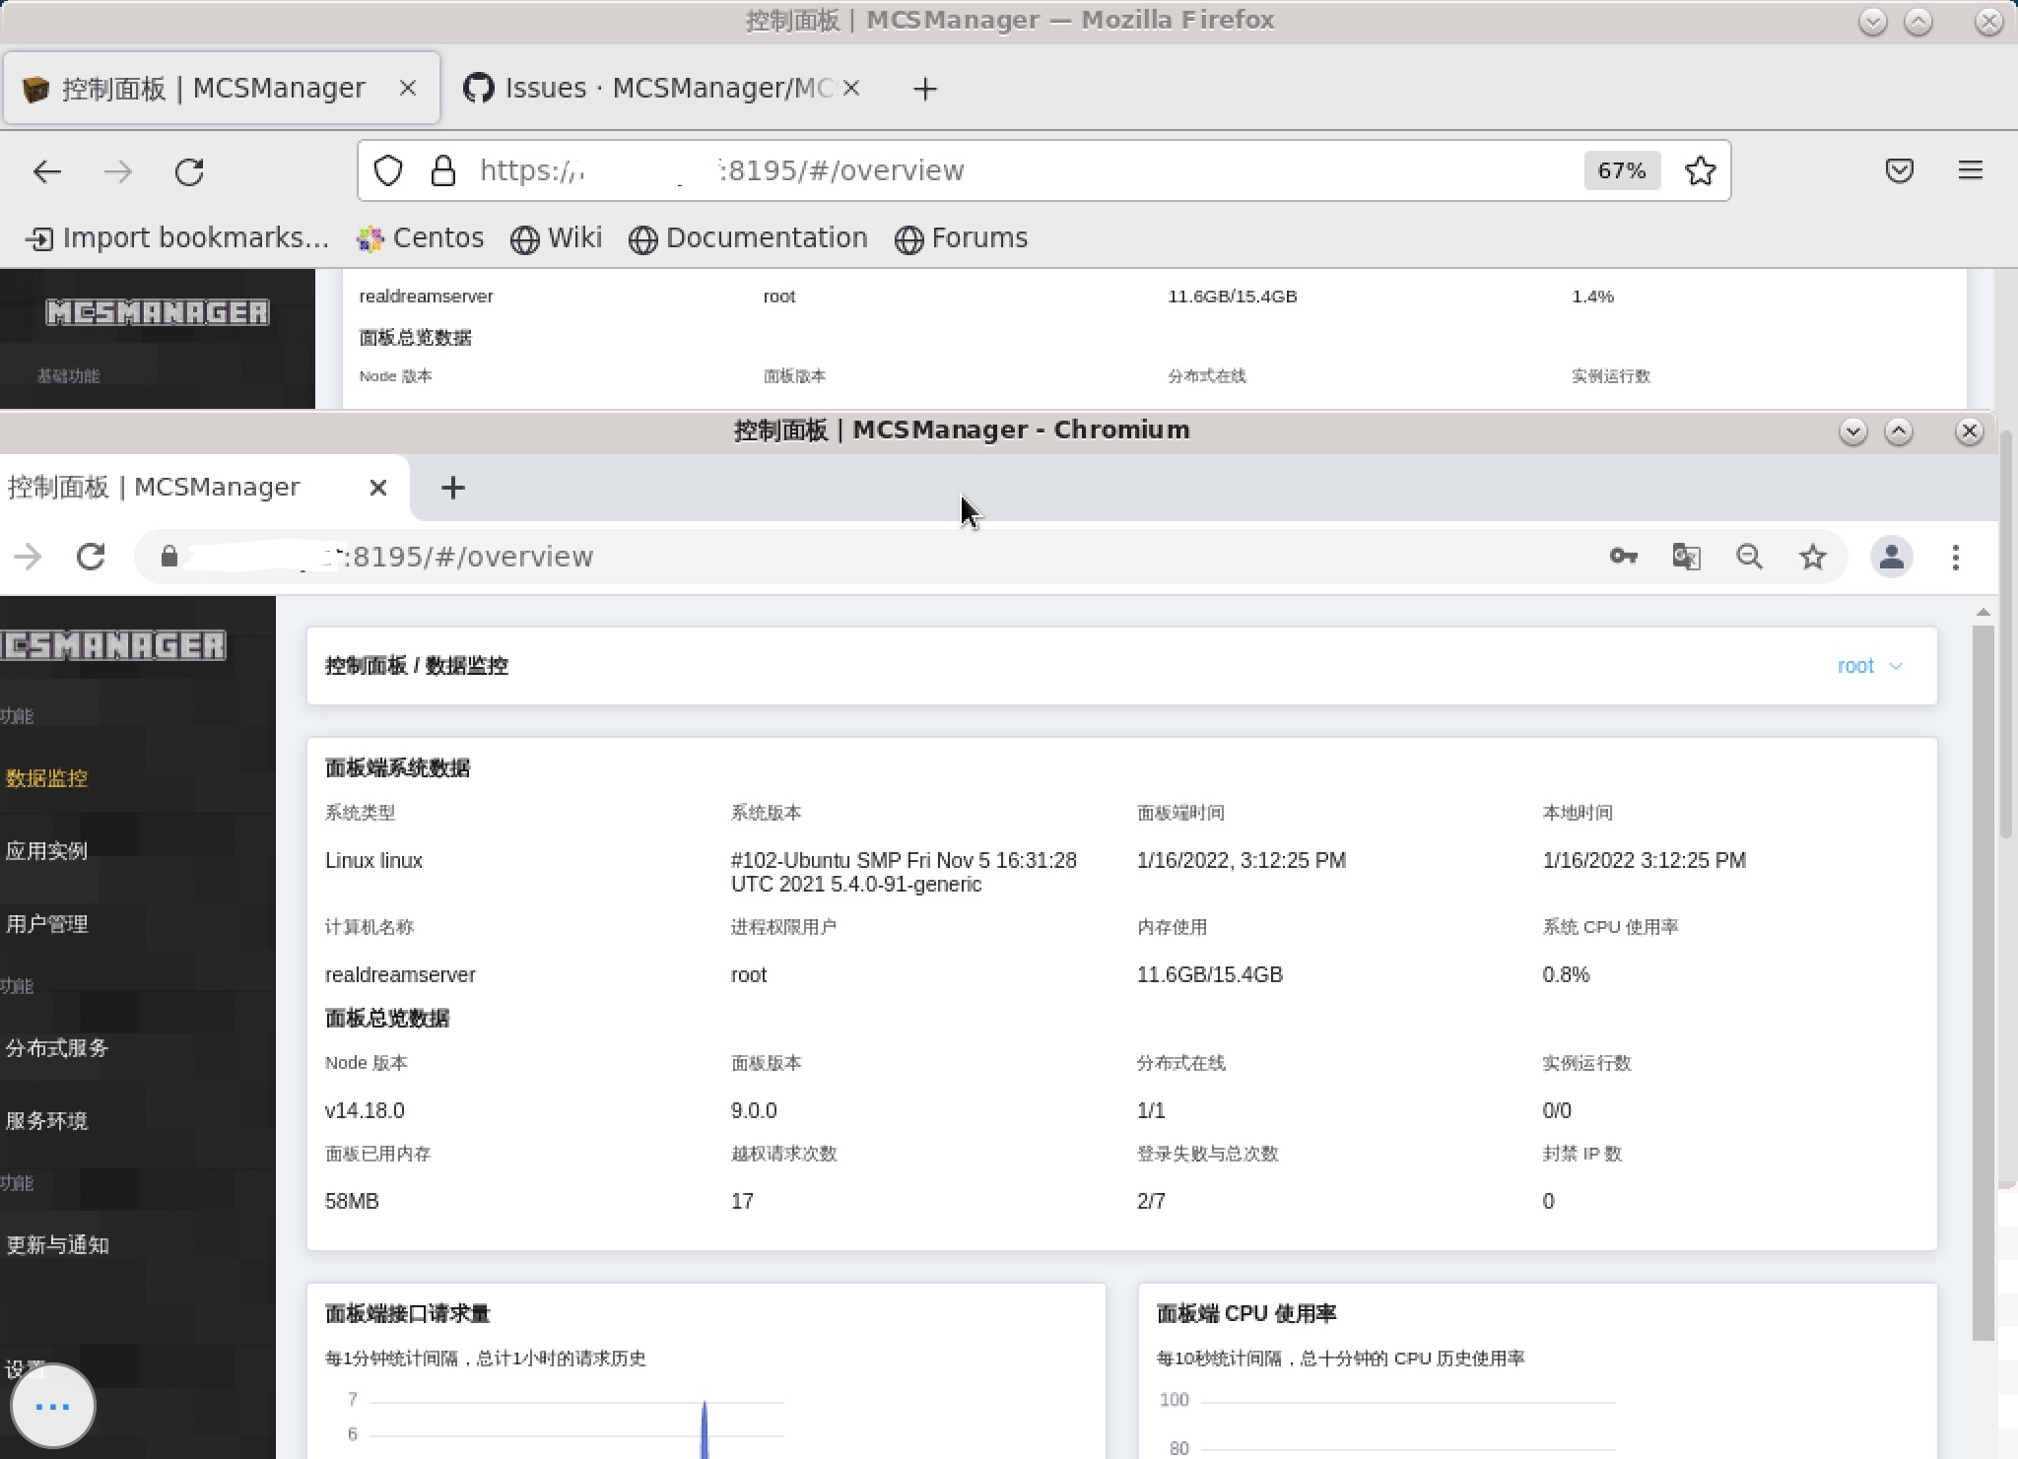Click the password key icon in Chromium address bar

1624,557
